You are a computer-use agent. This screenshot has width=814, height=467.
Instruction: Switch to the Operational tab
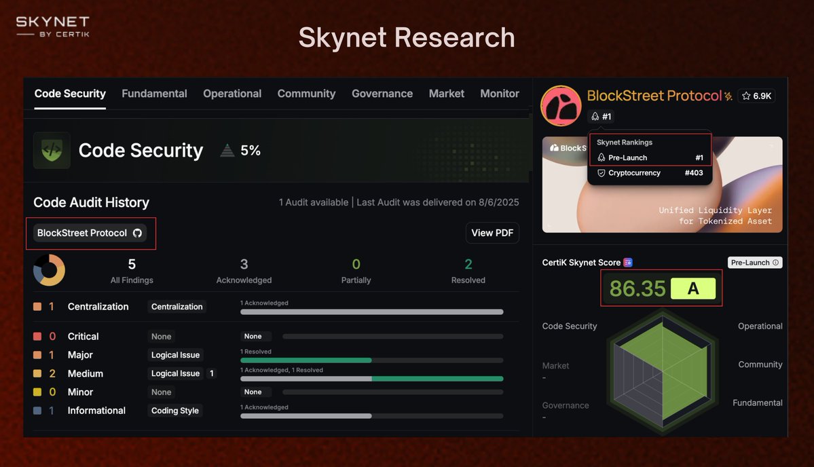(232, 94)
